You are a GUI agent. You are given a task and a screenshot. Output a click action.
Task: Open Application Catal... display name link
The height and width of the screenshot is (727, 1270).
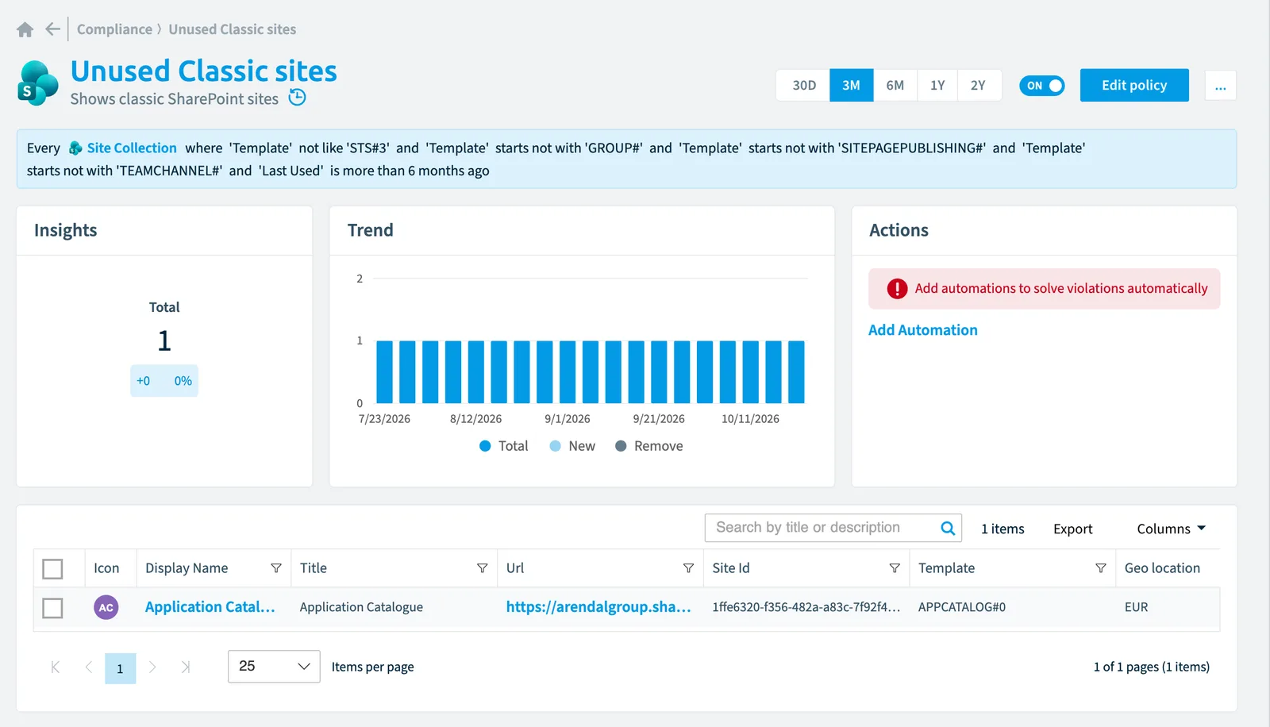click(210, 607)
